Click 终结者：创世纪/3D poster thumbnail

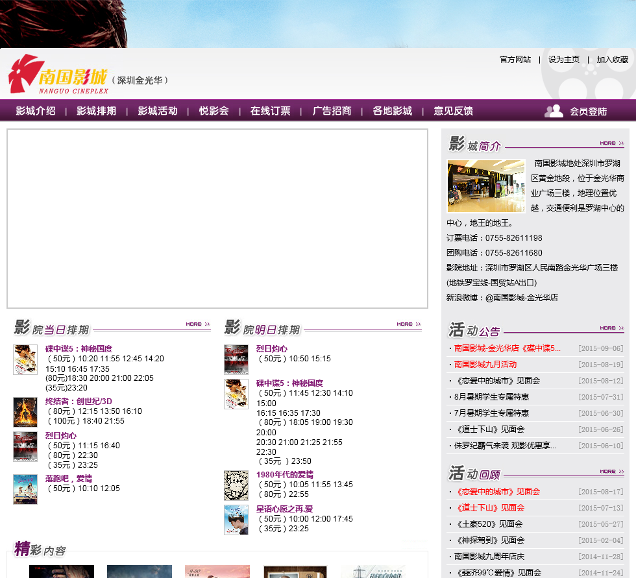click(25, 412)
